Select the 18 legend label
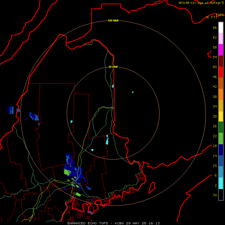225x225 pixels. coord(215,146)
